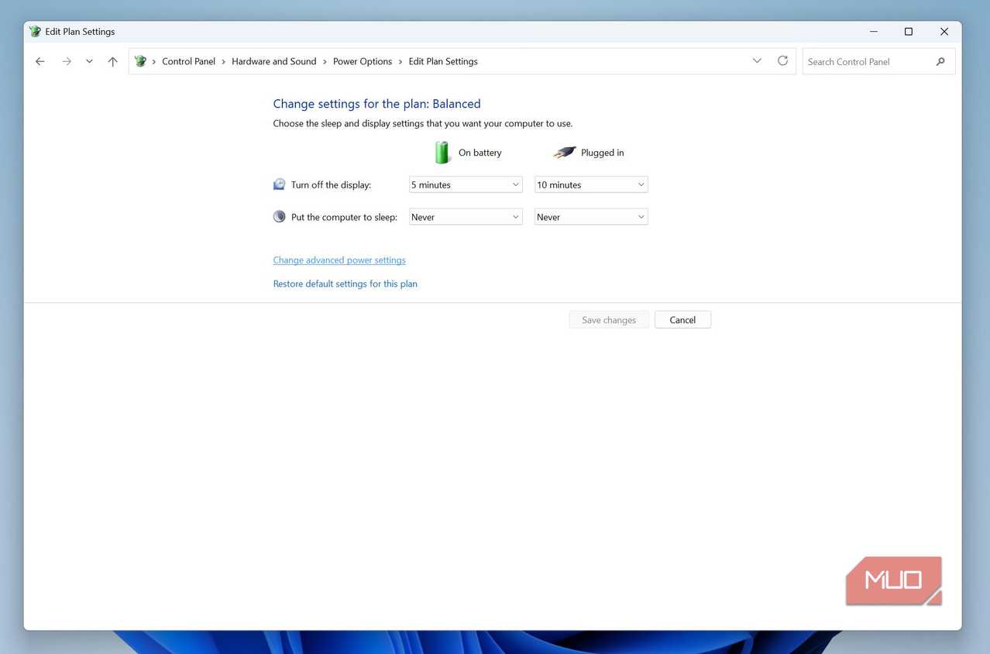Click Change advanced power settings link

click(339, 260)
